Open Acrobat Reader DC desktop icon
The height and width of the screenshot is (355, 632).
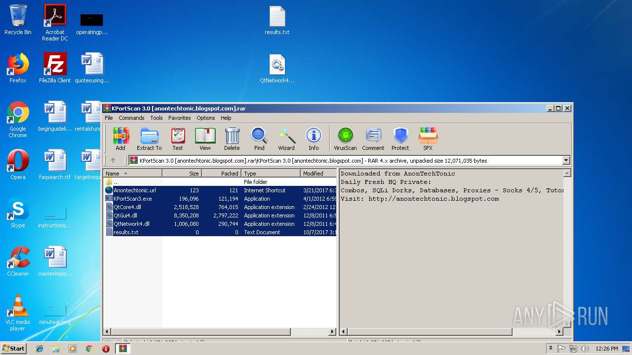55,22
